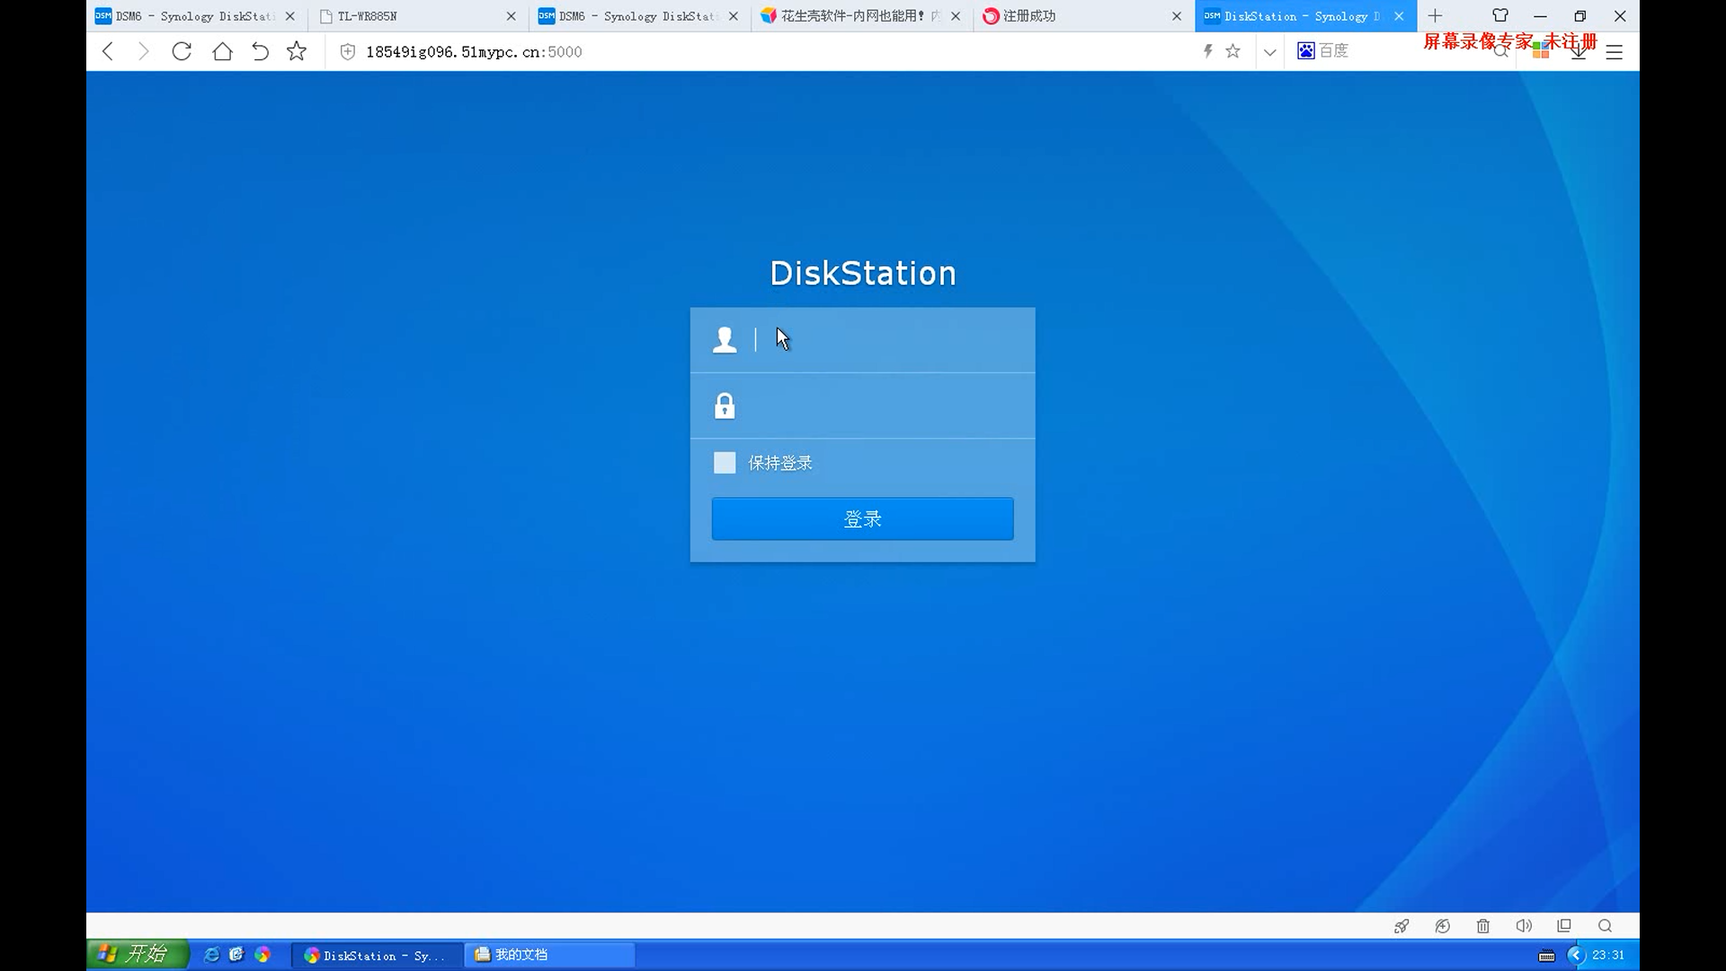Open the skin (shirt) icon in title bar
Image resolution: width=1726 pixels, height=971 pixels.
pos(1500,15)
